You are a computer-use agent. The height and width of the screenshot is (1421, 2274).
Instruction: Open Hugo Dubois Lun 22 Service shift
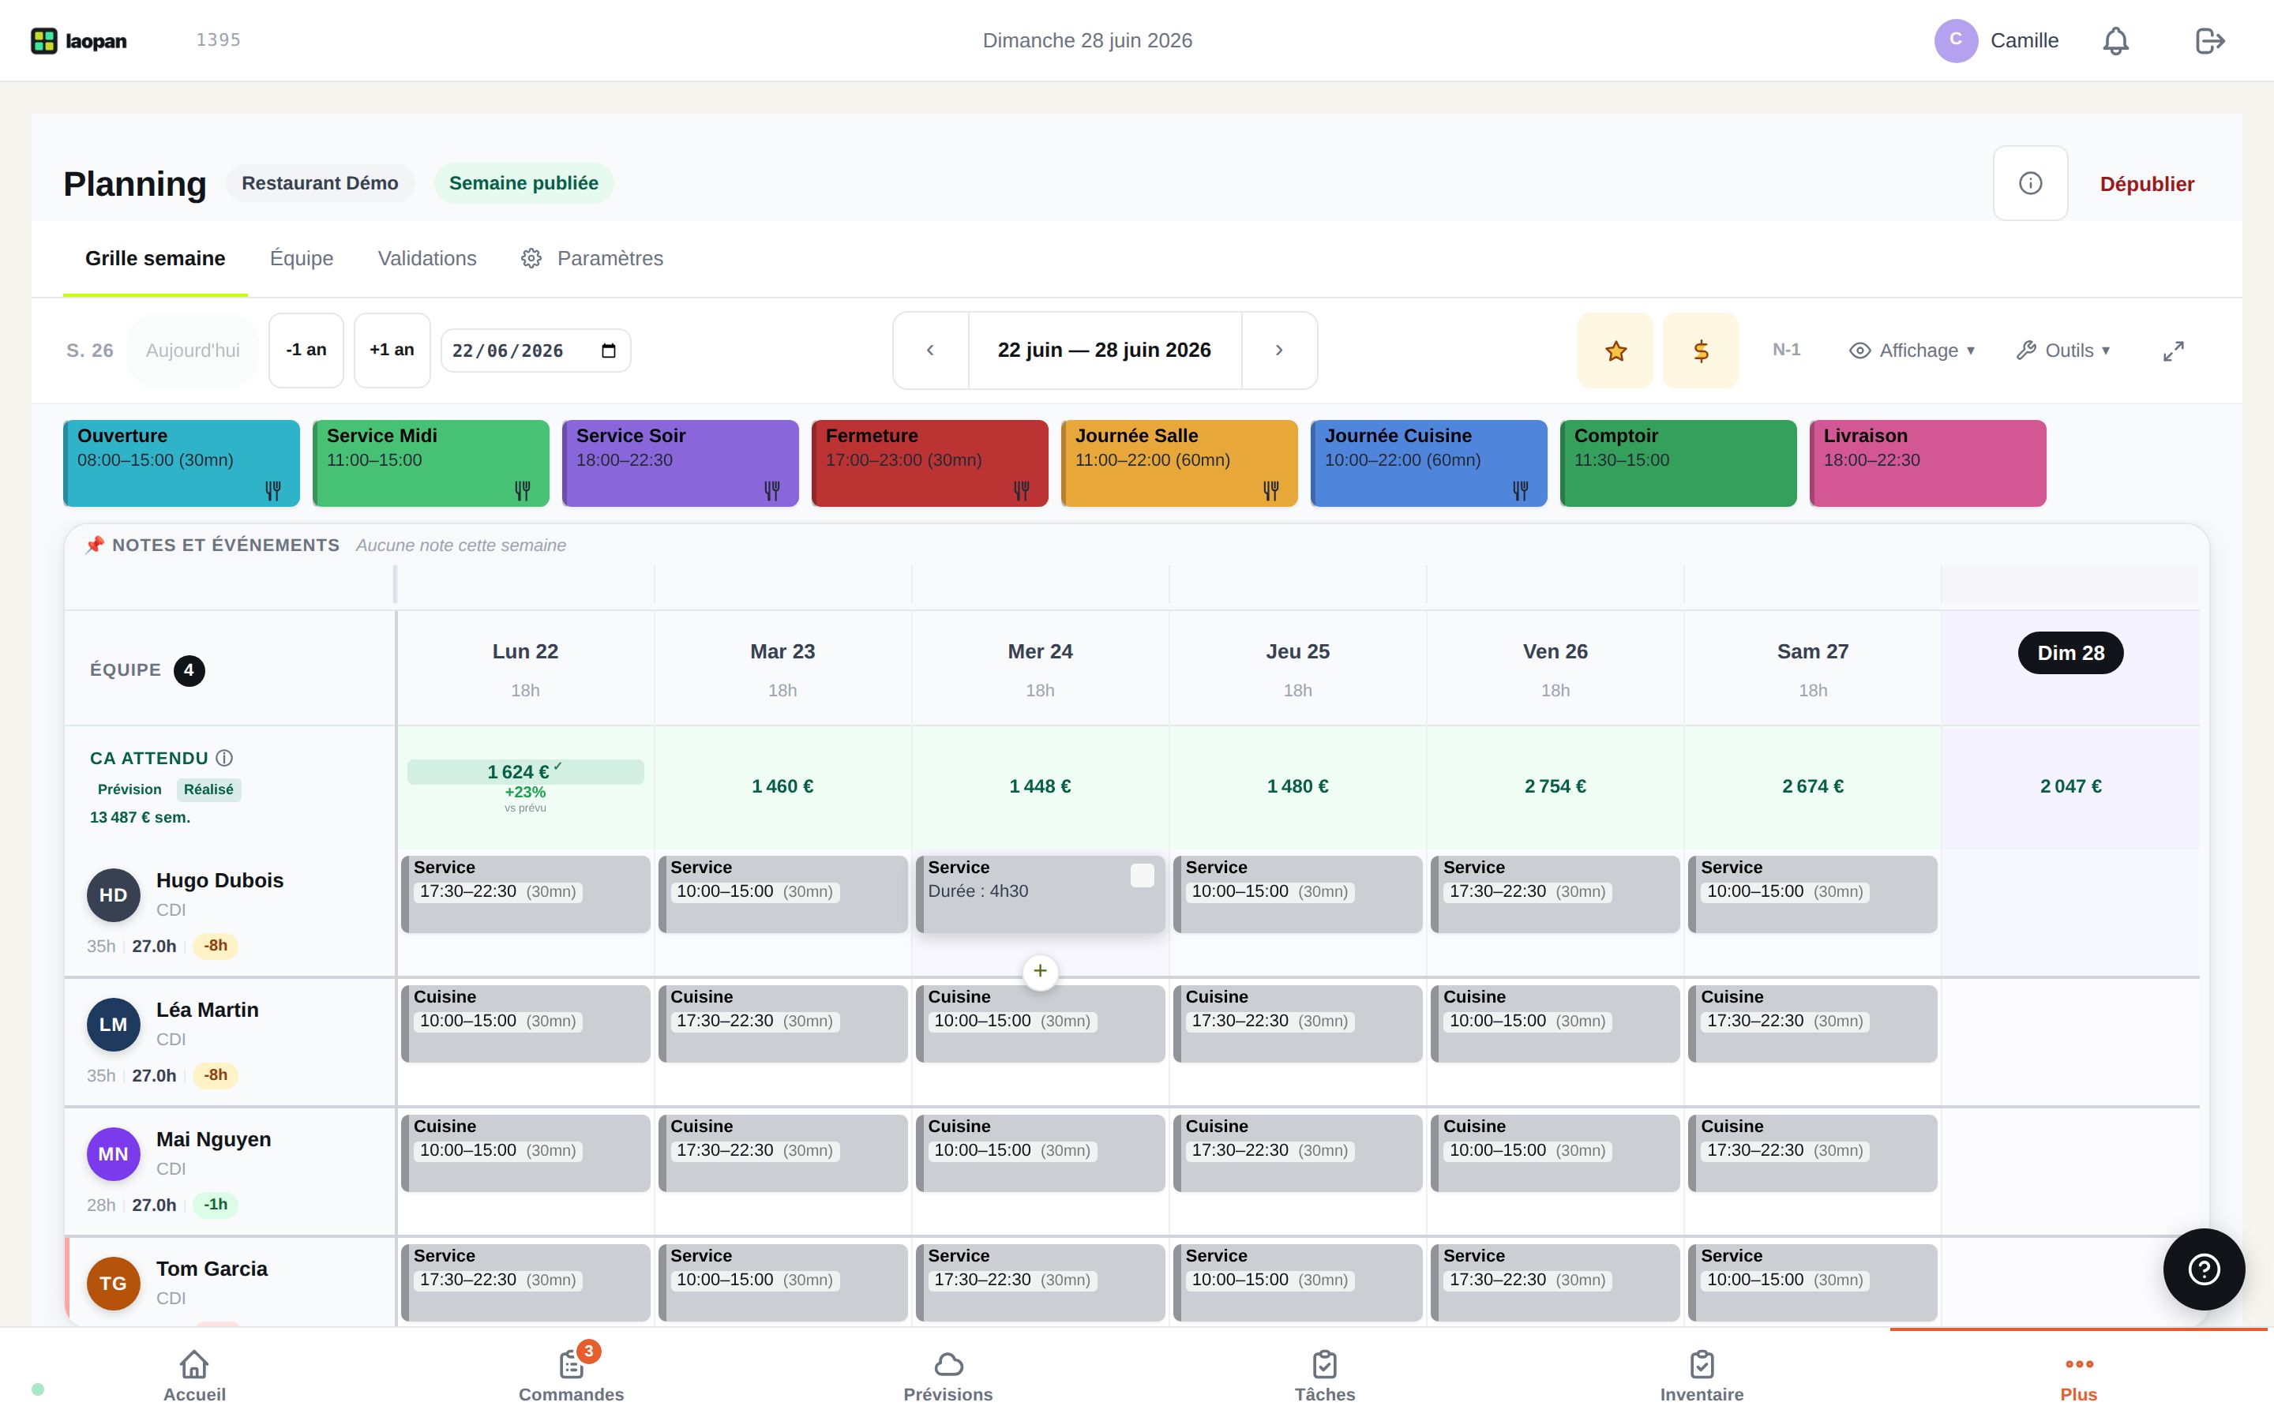525,894
